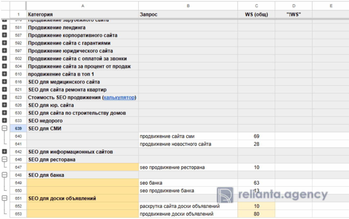Select WS value 69 in row 640
Screen dimensions: 349x219
click(256, 136)
